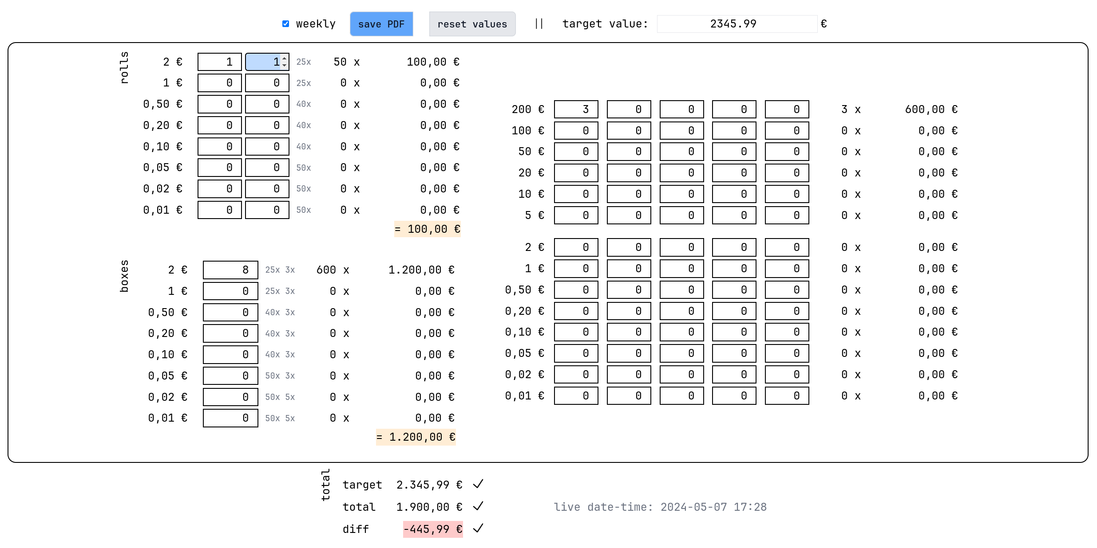Click the checkmark next to target total
Screen dimensions: 1097x548
click(478, 484)
